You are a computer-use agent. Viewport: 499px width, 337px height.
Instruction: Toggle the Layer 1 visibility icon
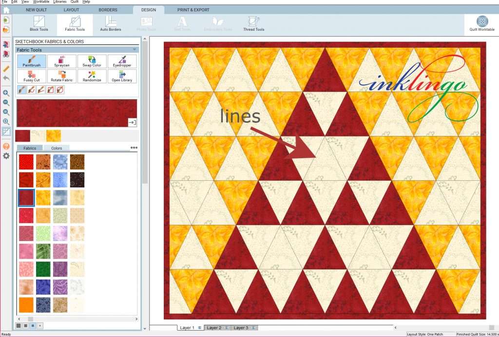[199, 328]
